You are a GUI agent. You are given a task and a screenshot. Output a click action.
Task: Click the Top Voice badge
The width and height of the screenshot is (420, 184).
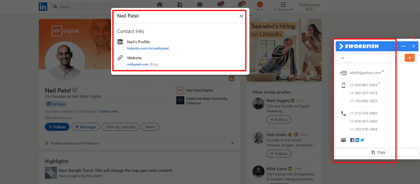(x=56, y=104)
